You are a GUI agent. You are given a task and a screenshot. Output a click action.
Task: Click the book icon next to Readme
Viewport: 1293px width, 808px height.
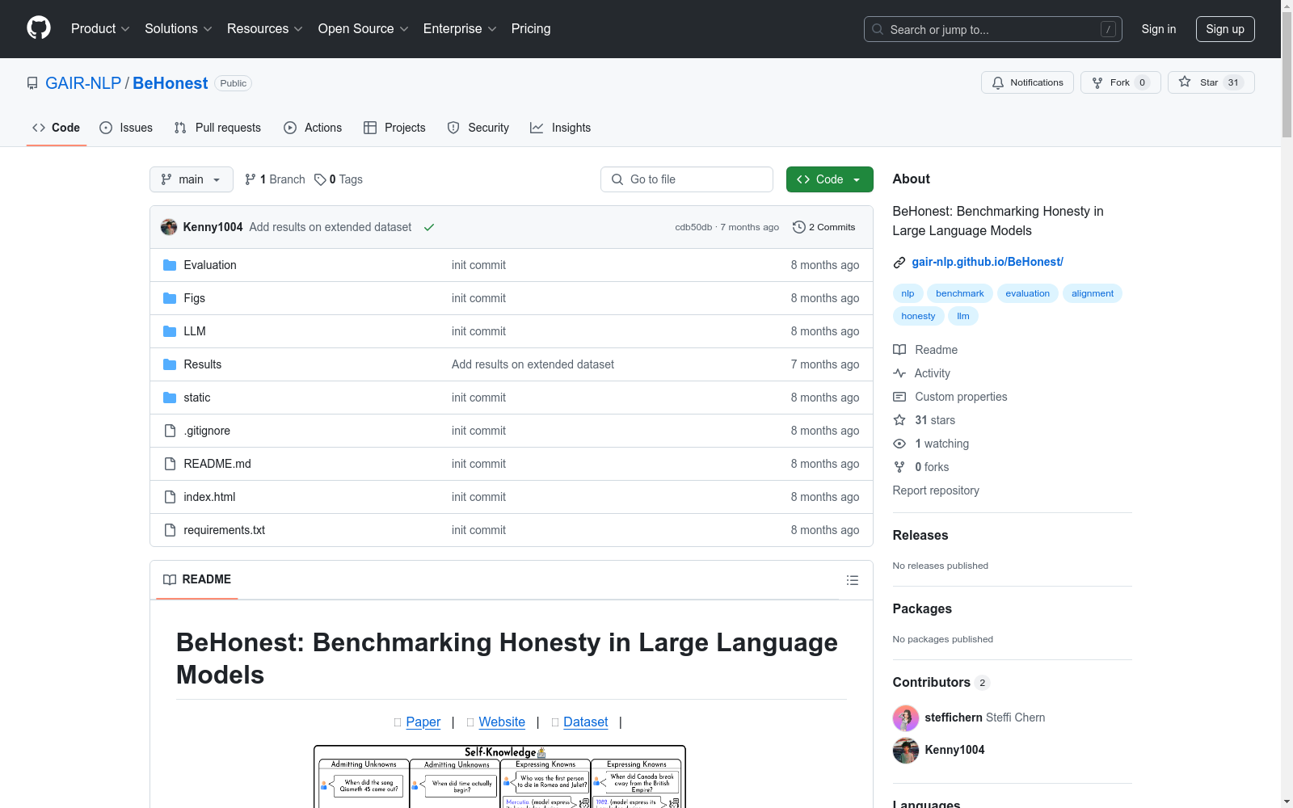899,350
